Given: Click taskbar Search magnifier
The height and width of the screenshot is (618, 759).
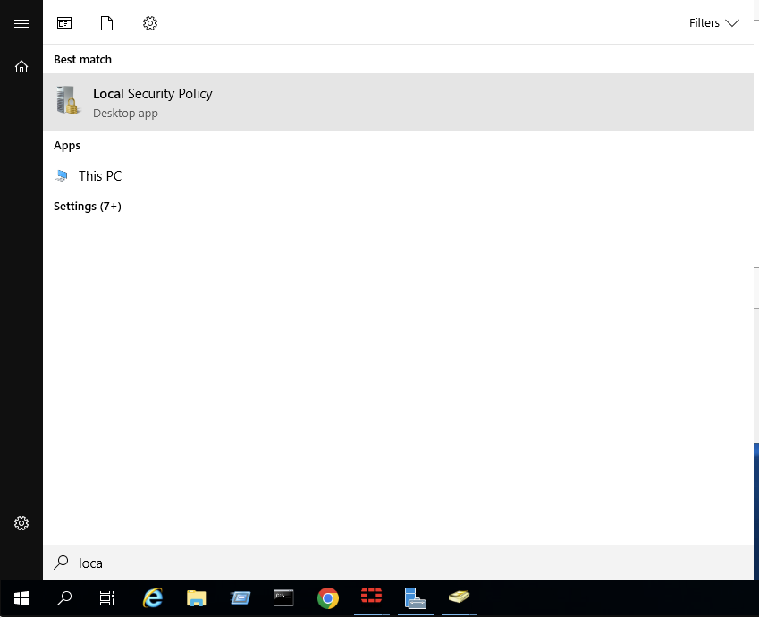Looking at the screenshot, I should (x=64, y=598).
